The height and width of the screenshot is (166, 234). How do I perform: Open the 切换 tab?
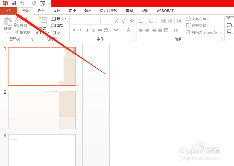point(72,11)
